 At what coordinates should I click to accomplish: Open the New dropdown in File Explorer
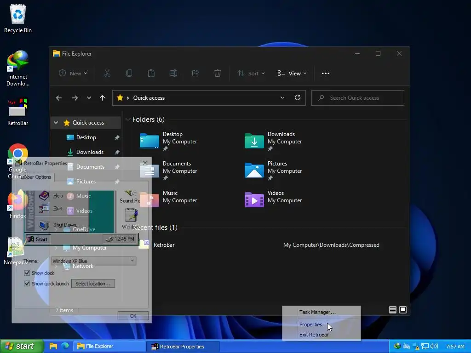(x=73, y=73)
